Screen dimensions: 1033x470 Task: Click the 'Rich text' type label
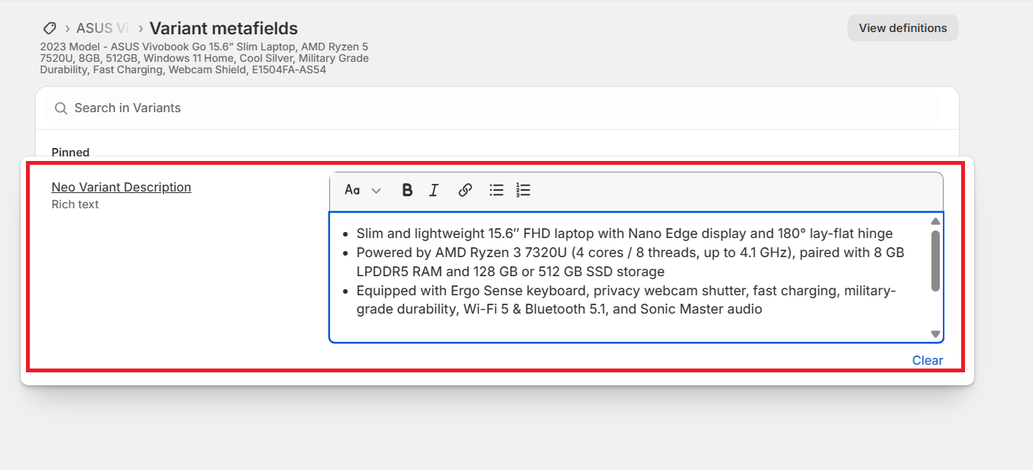tap(75, 204)
